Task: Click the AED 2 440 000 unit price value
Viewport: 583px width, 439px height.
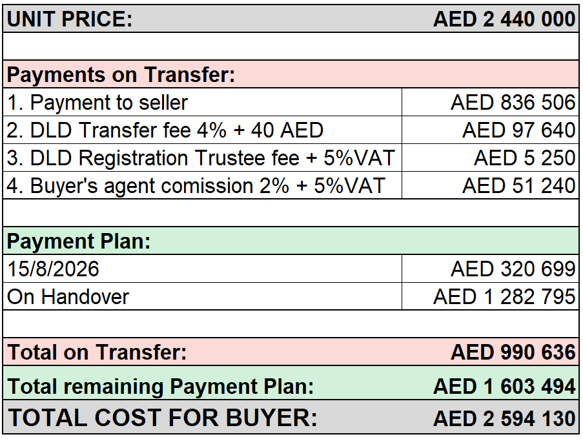Action: 504,19
